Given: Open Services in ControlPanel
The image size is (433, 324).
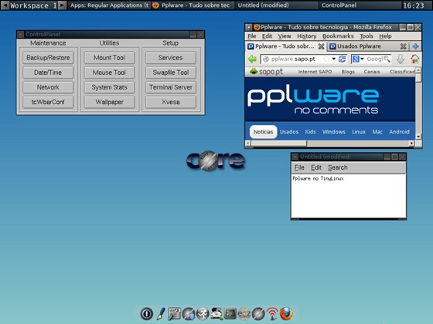Looking at the screenshot, I should pyautogui.click(x=171, y=58).
